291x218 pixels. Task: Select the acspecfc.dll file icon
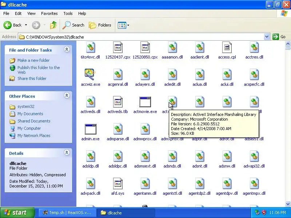(254, 75)
